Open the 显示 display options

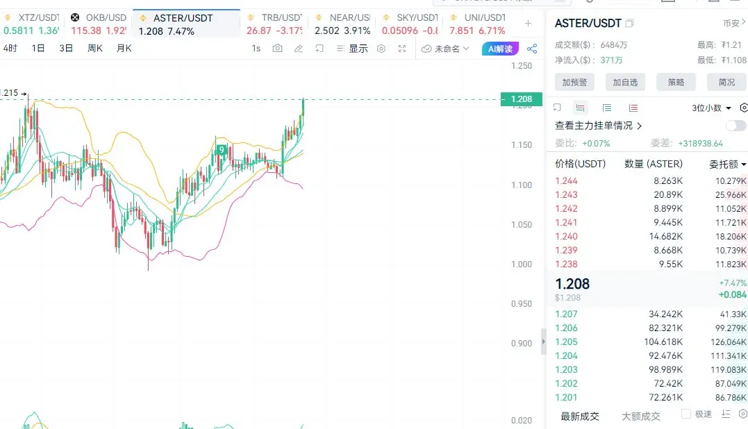click(x=352, y=48)
